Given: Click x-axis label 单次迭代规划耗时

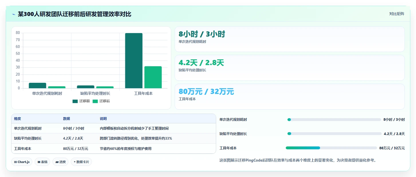Looking at the screenshot, I should coord(47,93).
